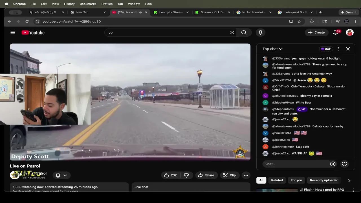Toggle the channel notification bell dropdown

[61, 175]
